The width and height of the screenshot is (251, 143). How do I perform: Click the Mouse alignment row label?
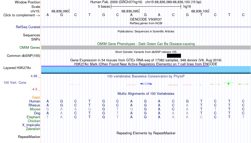point(35,109)
